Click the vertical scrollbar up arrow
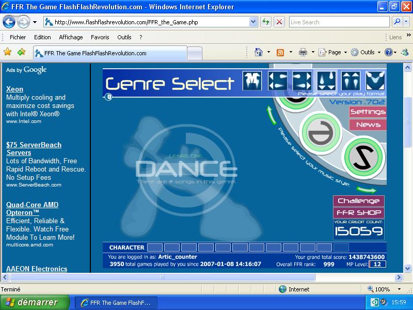The height and width of the screenshot is (310, 413). tap(407, 68)
